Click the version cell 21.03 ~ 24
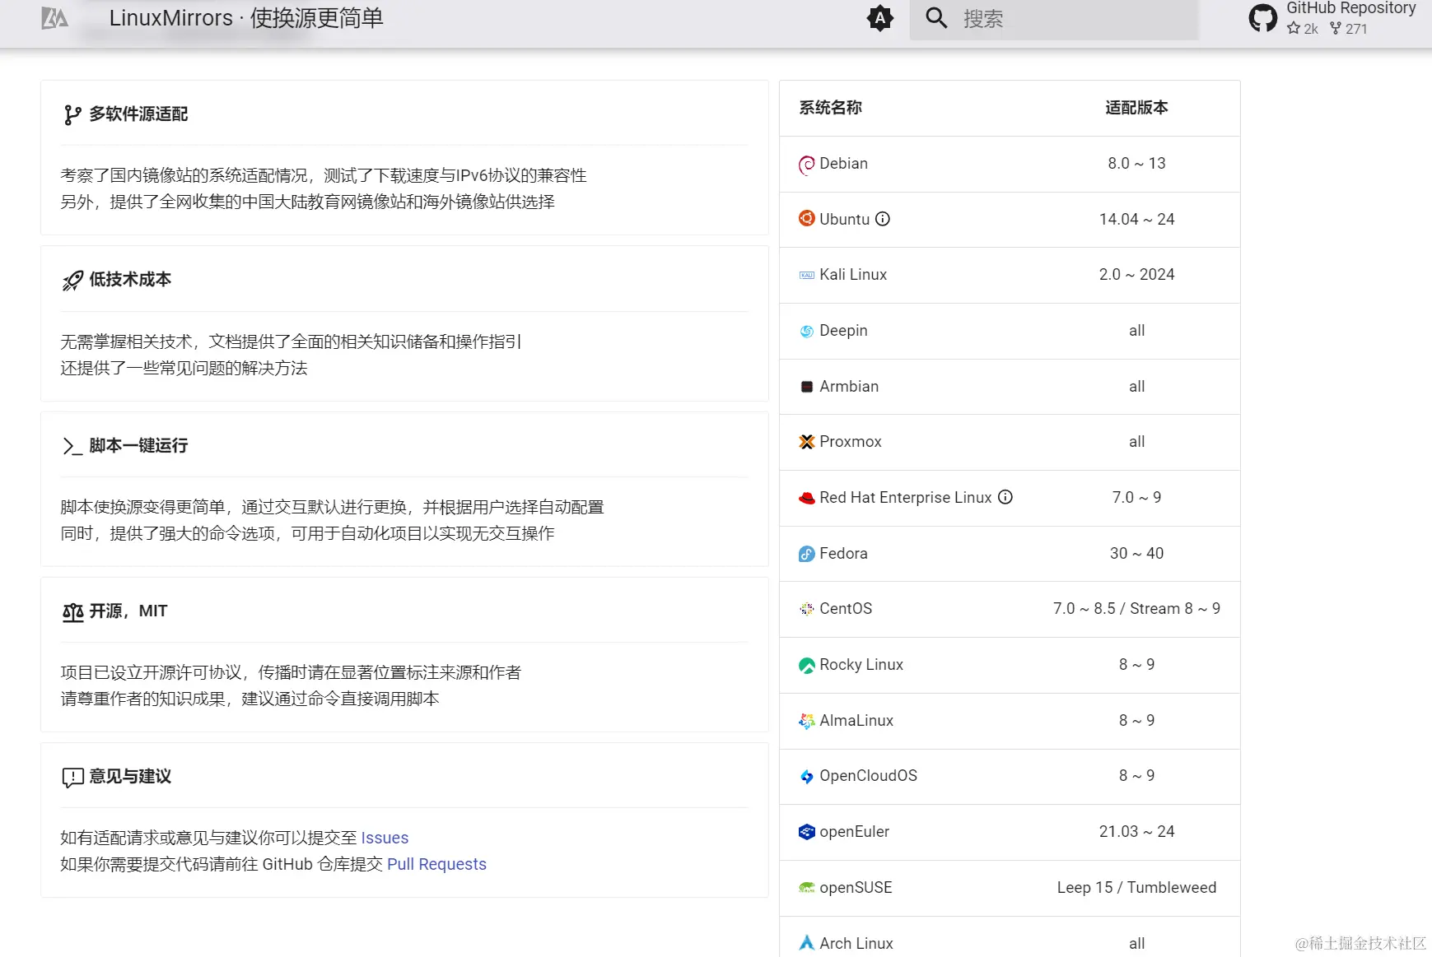This screenshot has height=957, width=1432. [1136, 831]
